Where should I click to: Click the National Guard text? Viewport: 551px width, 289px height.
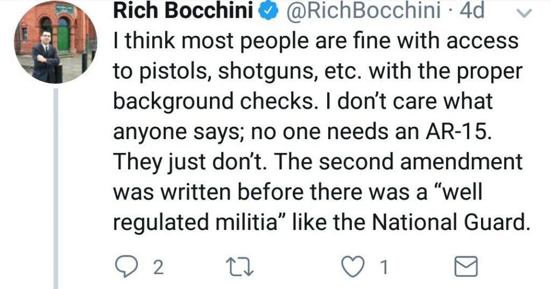pyautogui.click(x=450, y=222)
